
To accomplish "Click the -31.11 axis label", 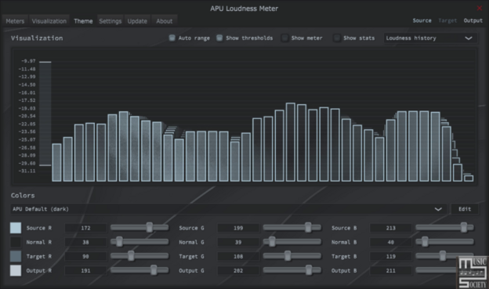I will tap(27, 172).
